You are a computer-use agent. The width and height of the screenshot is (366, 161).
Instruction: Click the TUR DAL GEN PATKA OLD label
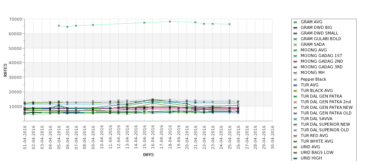[326, 113]
